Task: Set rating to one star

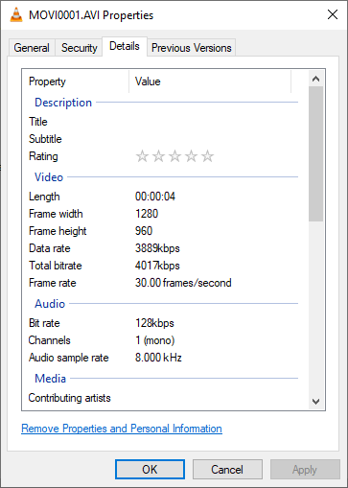Action: pyautogui.click(x=142, y=156)
